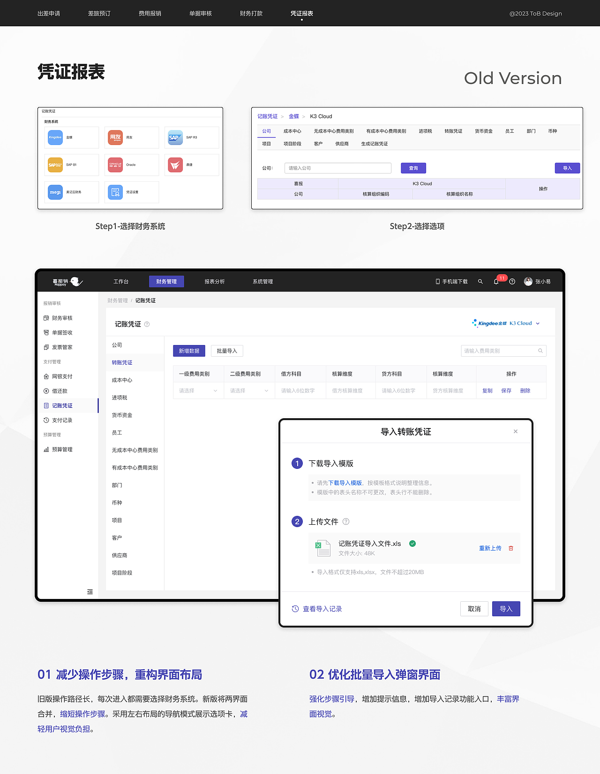Click help icon next to 记账凭证 title
Image resolution: width=600 pixels, height=774 pixels.
tap(147, 324)
